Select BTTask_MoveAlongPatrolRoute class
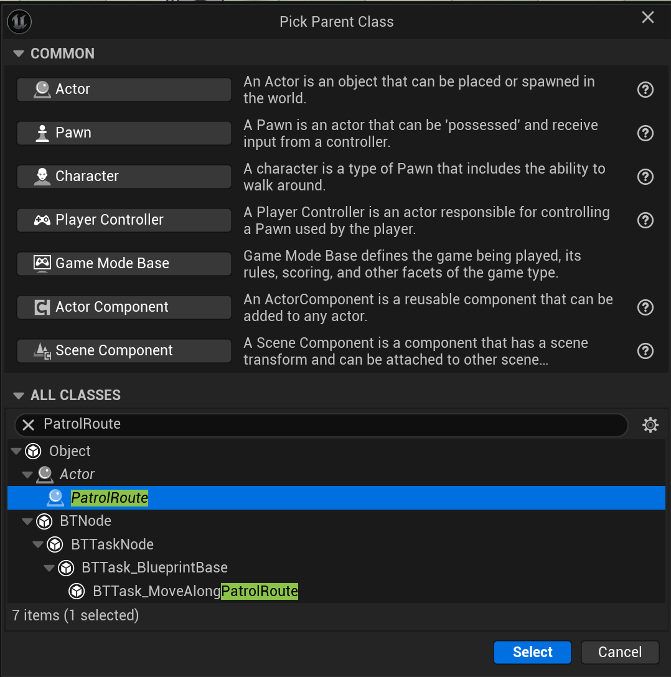This screenshot has width=671, height=677. pyautogui.click(x=195, y=591)
